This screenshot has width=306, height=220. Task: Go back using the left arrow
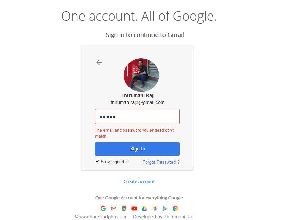point(99,62)
